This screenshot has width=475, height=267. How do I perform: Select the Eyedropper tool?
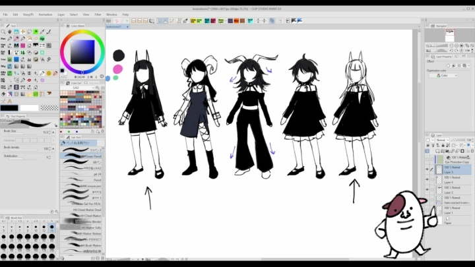point(42,32)
